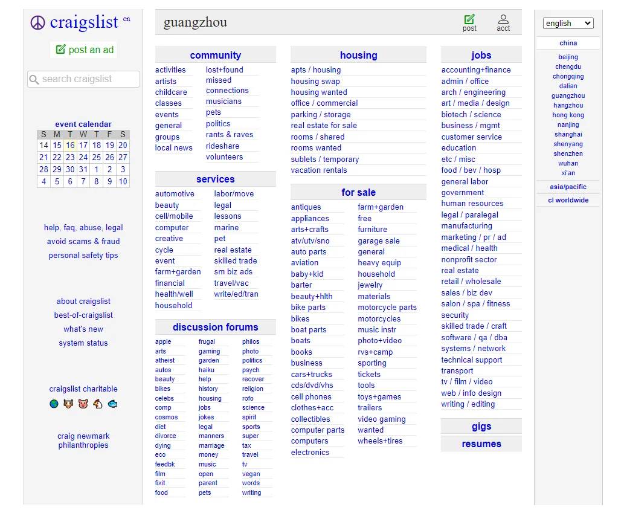This screenshot has height=510, width=624.
Task: Select day 16 on the event calendar
Action: [70, 146]
